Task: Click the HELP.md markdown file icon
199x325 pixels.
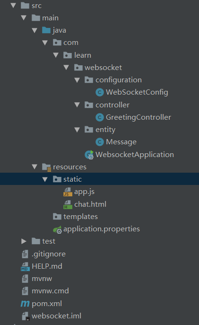Action: [x=25, y=266]
